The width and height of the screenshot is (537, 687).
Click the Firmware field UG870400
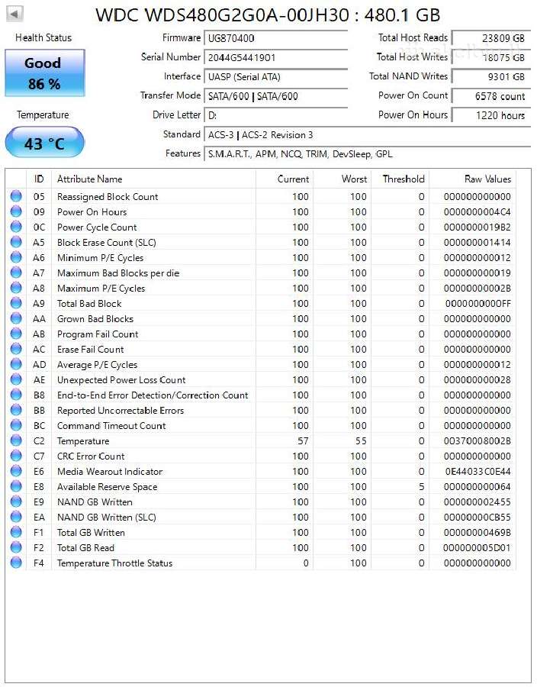(275, 38)
